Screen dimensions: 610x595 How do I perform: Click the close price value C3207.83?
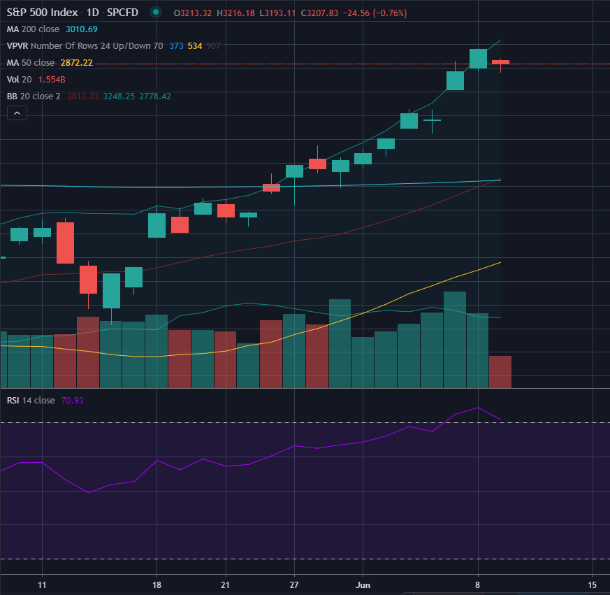(x=319, y=13)
